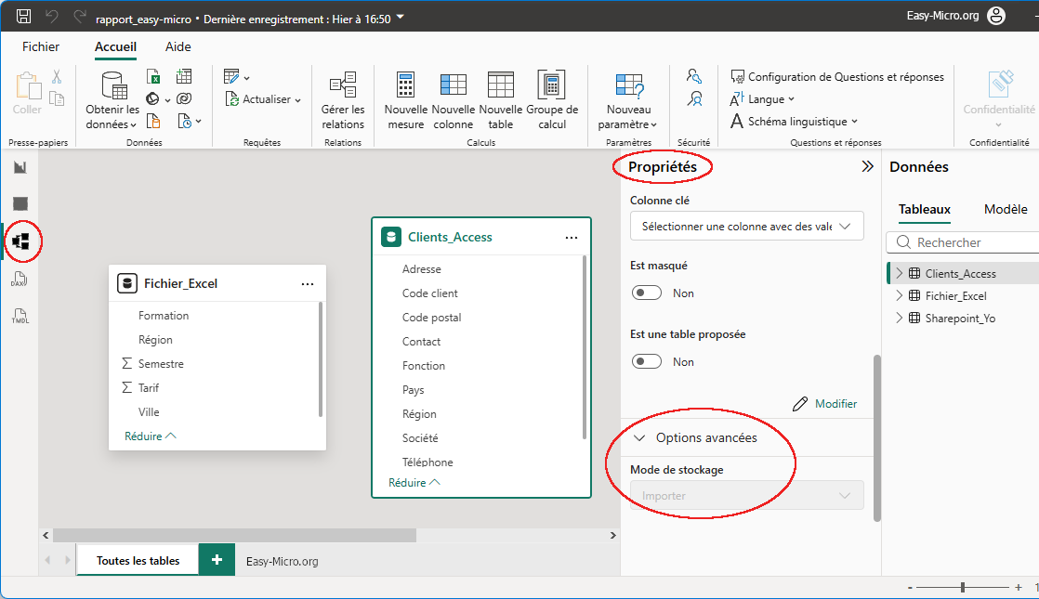Viewport: 1039px width, 599px height.
Task: Open the DAX query view icon
Action: (20, 279)
